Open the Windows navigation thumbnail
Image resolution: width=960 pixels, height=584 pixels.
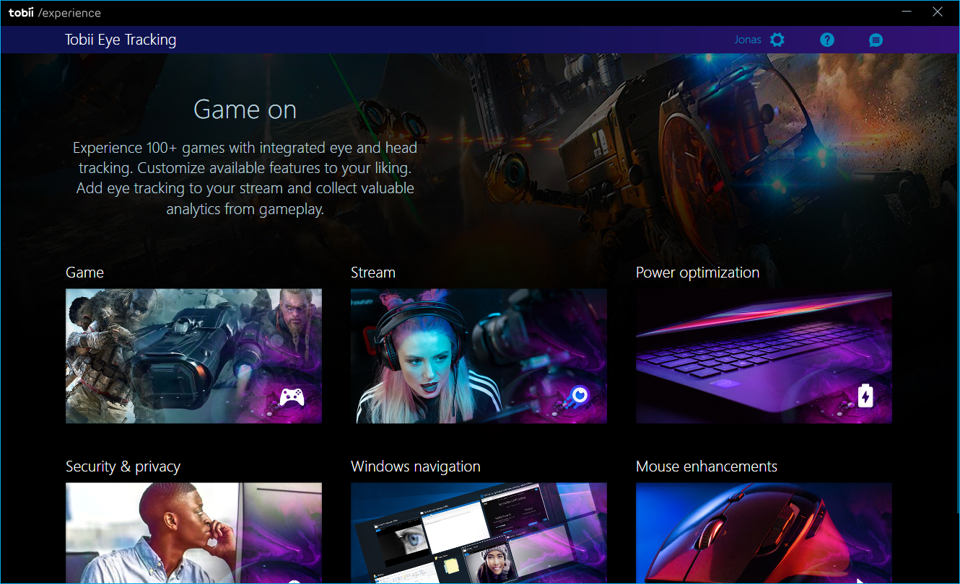pyautogui.click(x=479, y=534)
